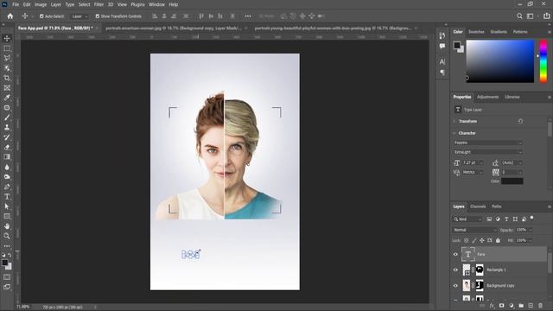Open the ExtraLight font style dropdown

click(x=487, y=152)
